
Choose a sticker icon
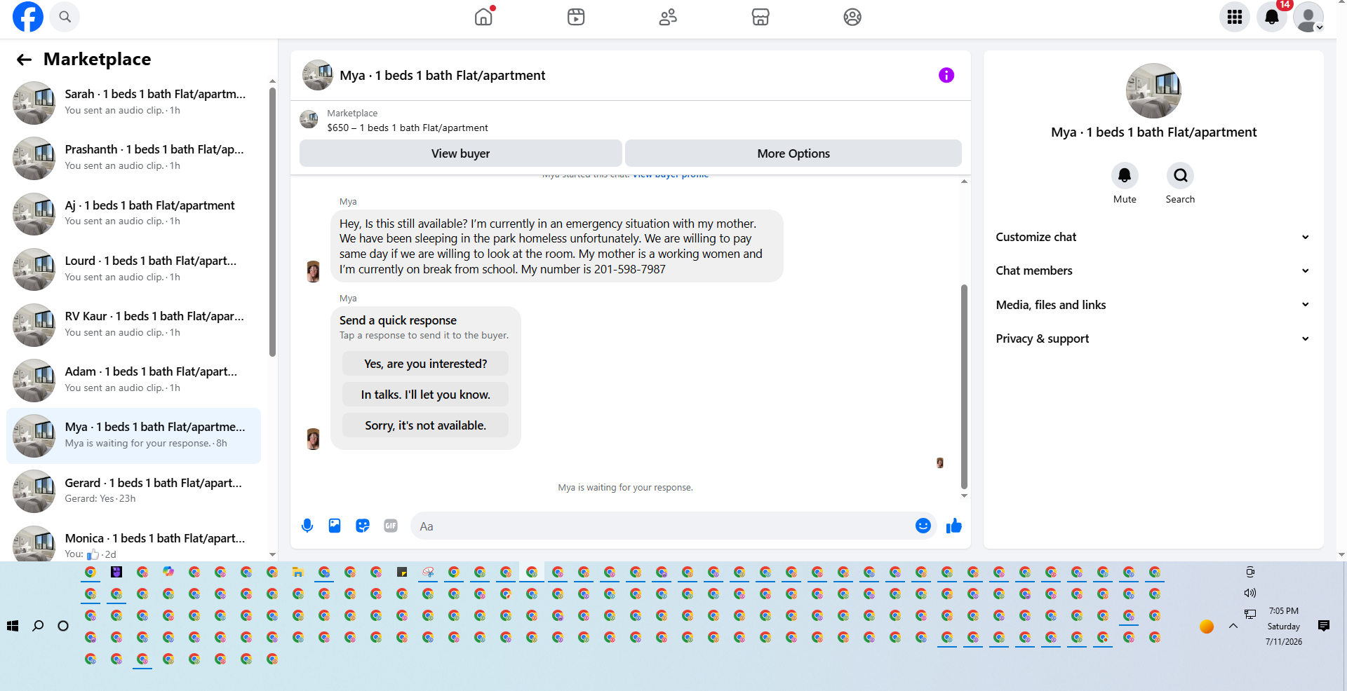[363, 526]
